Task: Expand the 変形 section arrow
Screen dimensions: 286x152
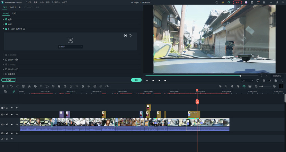Action: (3, 19)
